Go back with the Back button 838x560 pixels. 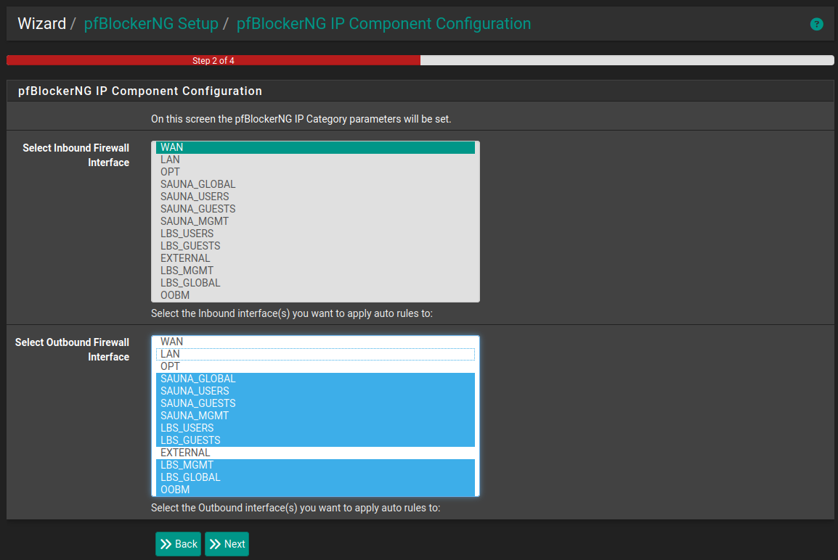pyautogui.click(x=178, y=544)
